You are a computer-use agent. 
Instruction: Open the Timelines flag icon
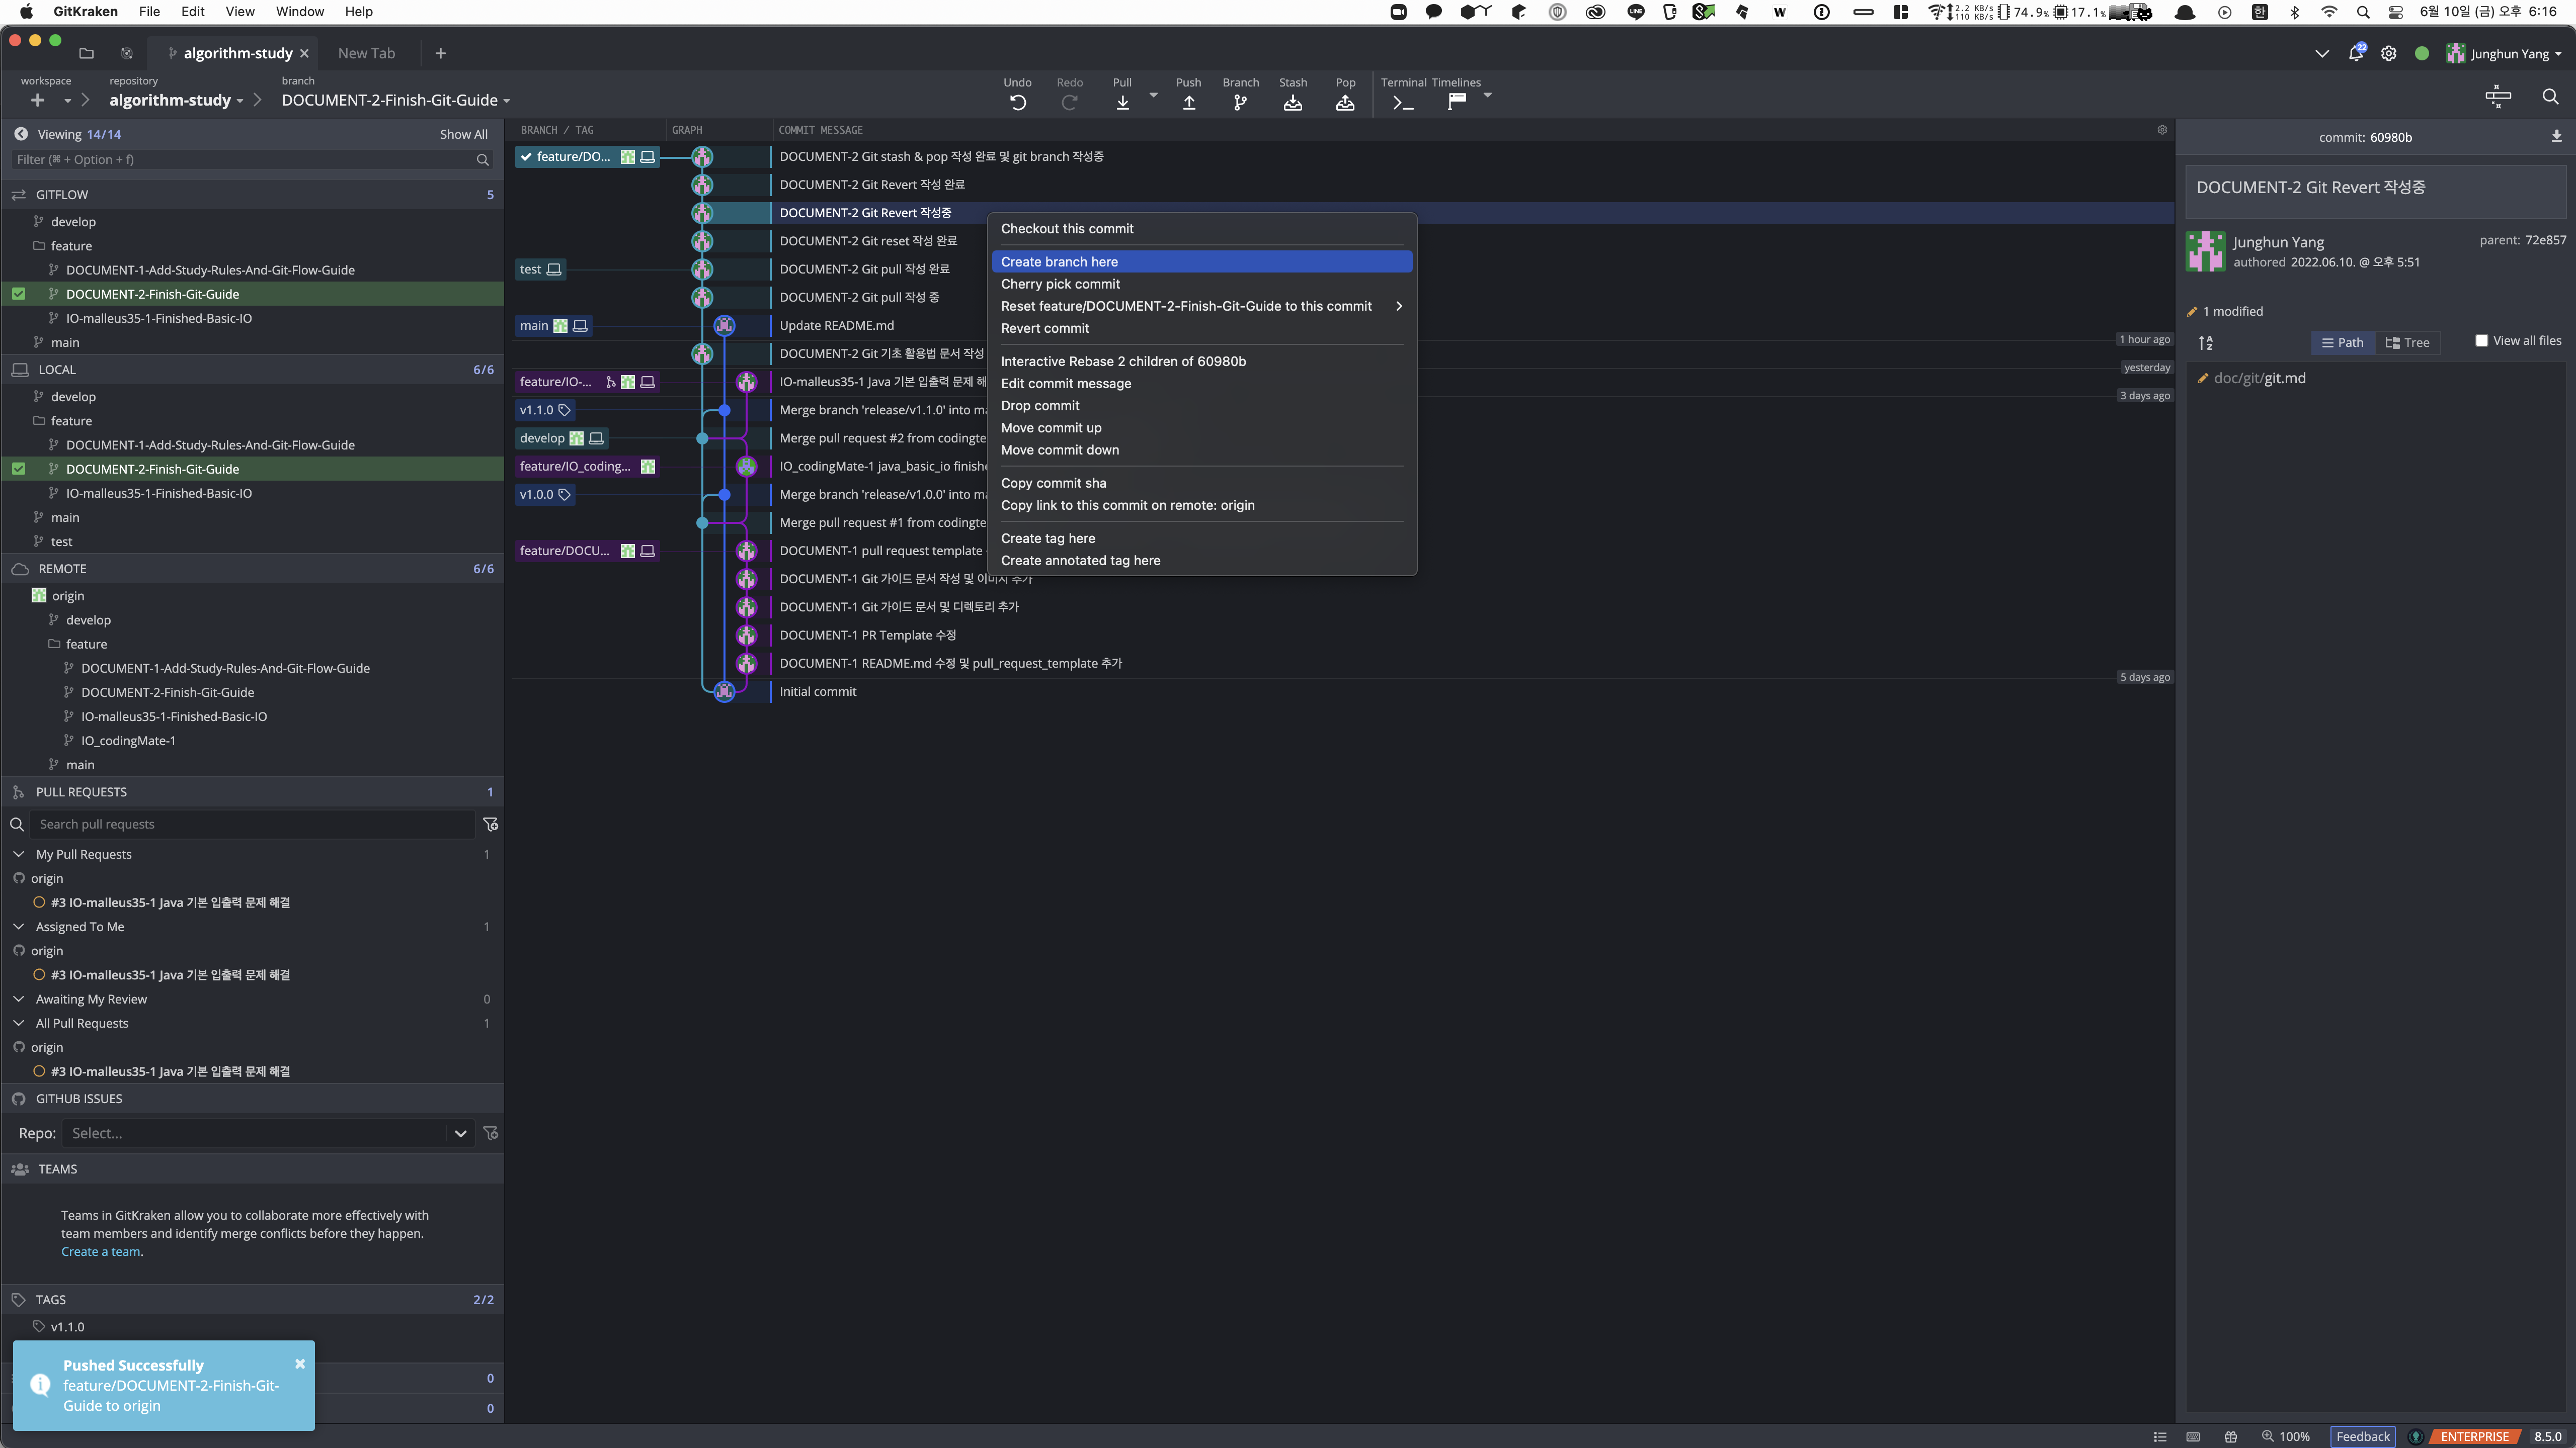point(1456,101)
